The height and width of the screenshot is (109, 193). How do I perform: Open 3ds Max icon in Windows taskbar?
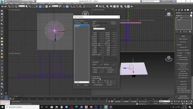tap(106, 107)
